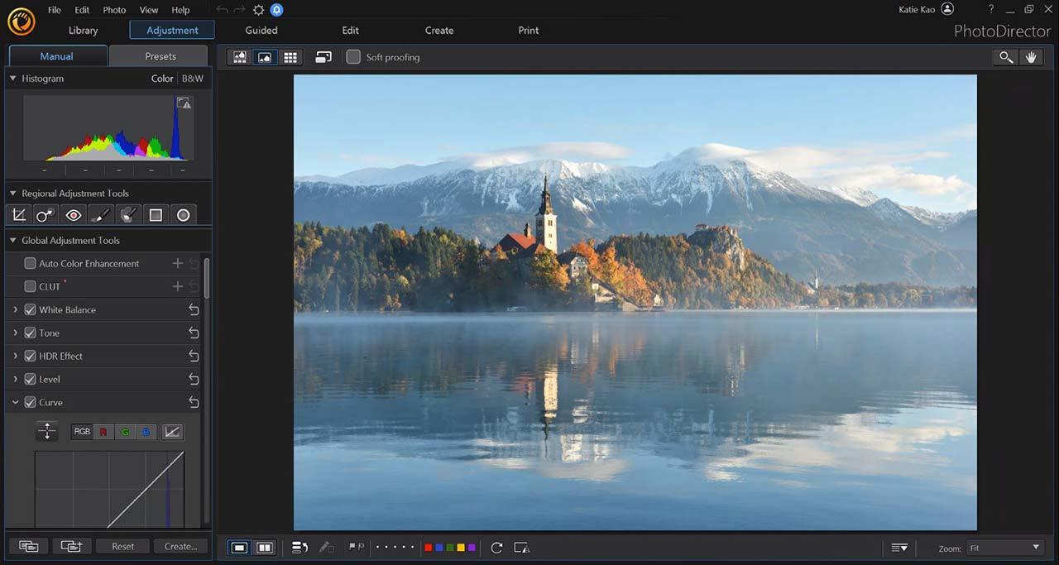Screen dimensions: 1059x565
Task: Toggle the Soft proofing checkbox
Action: (353, 57)
